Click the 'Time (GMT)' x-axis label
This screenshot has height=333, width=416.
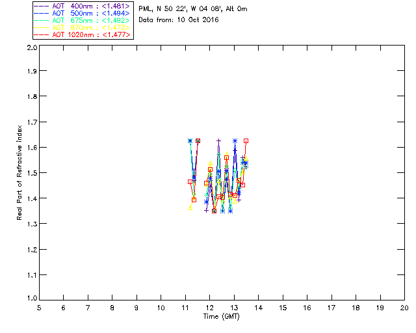click(x=222, y=317)
